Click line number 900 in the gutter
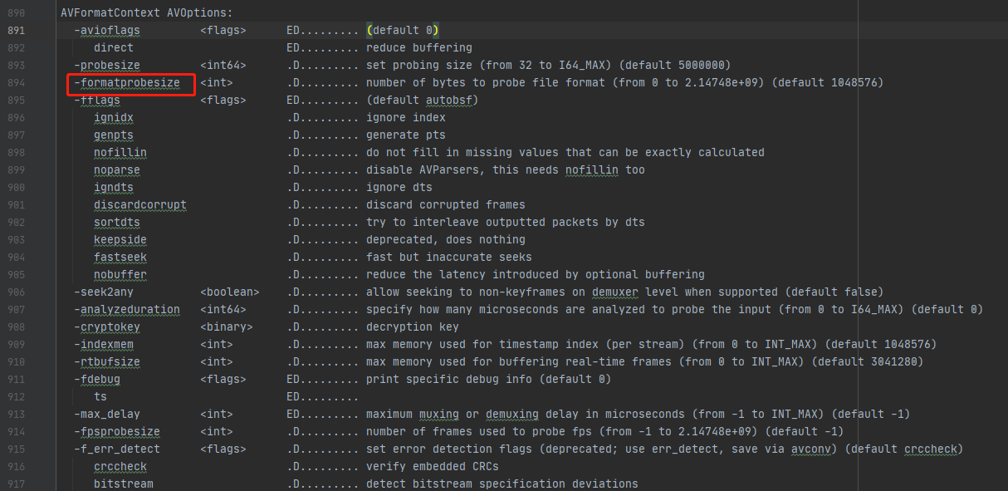The width and height of the screenshot is (1008, 491). (16, 188)
